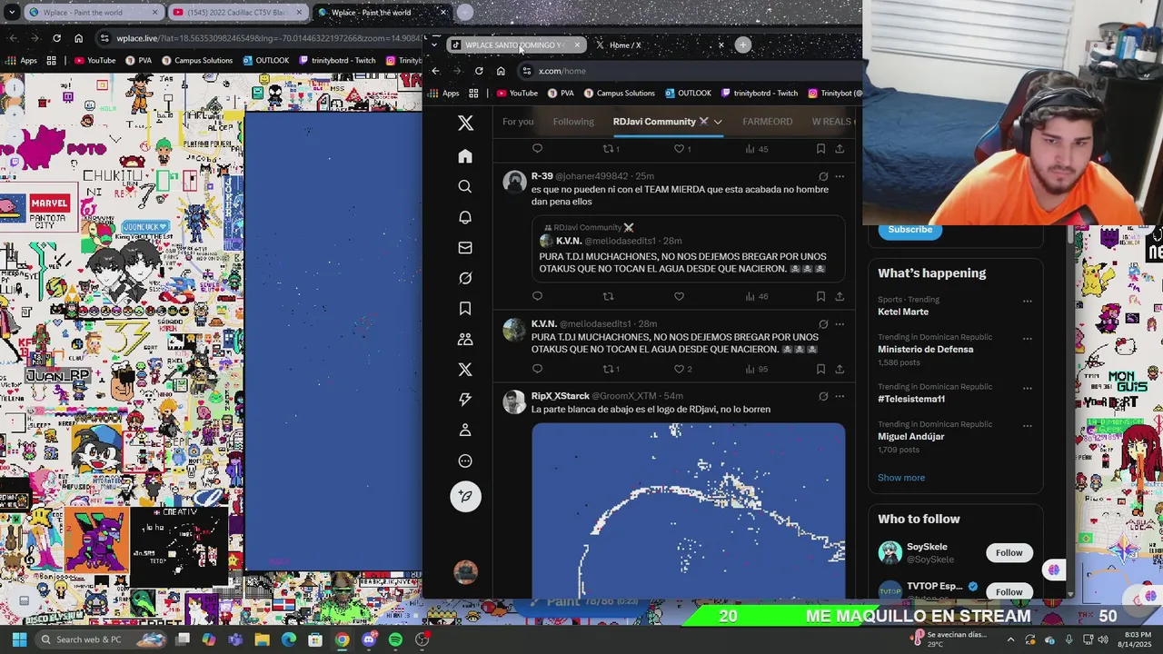Open Explore search in the X sidebar
1163x654 pixels.
tap(465, 186)
